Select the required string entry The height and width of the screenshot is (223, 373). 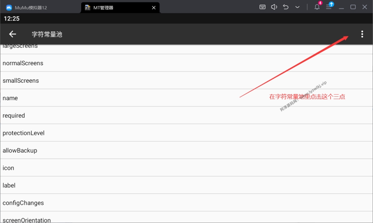point(186,115)
